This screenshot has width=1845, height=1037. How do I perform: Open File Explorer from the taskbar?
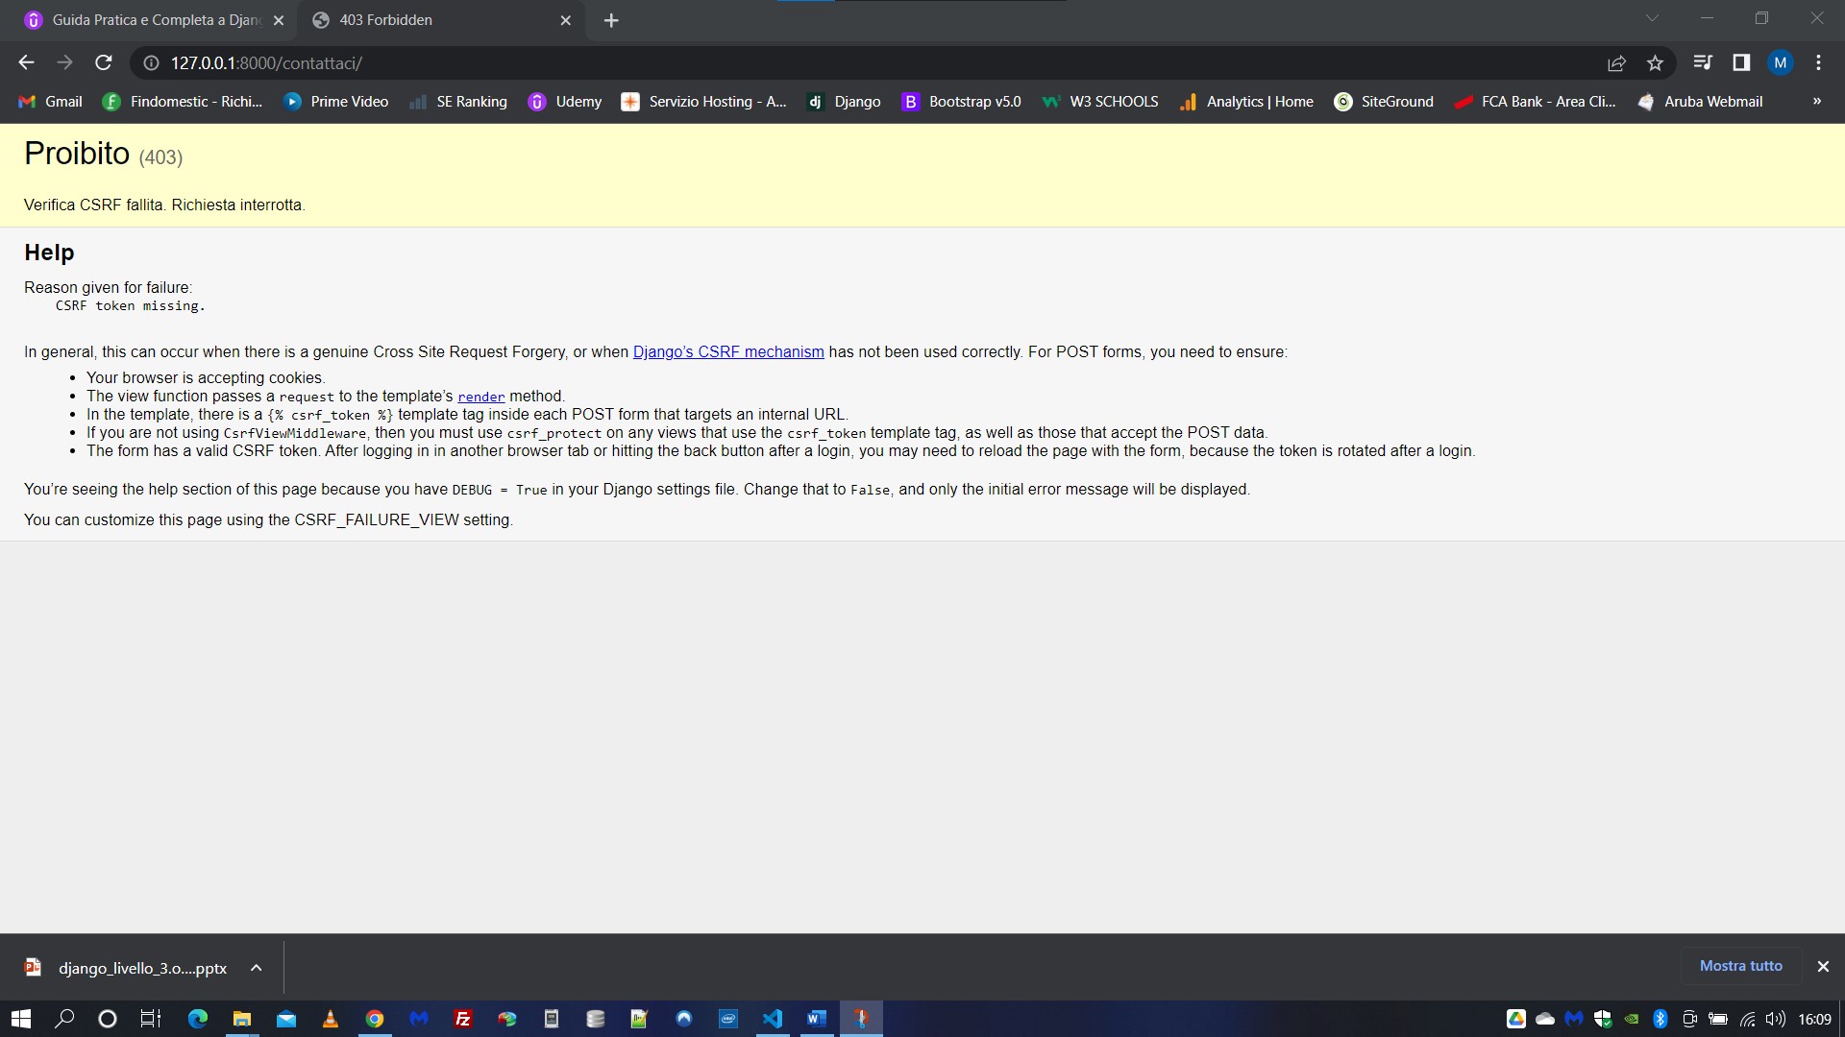point(242,1019)
